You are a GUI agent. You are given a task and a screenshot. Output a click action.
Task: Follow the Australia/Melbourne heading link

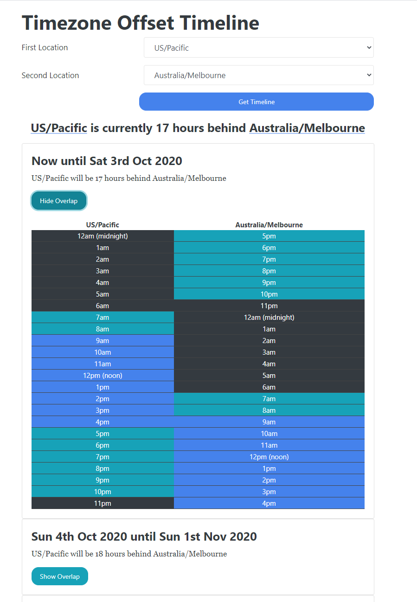click(307, 128)
